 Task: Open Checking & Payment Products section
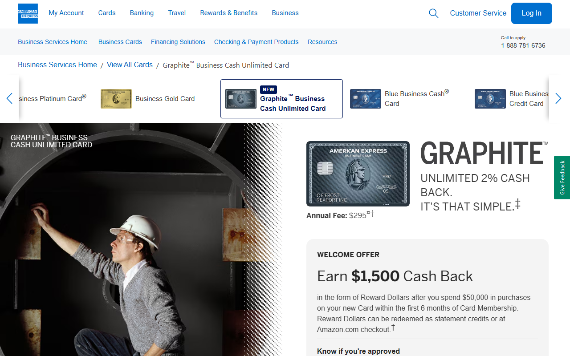point(256,42)
